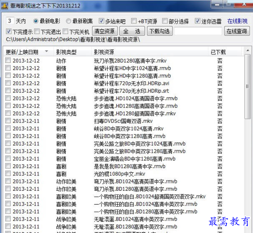The height and width of the screenshot is (233, 253).
Task: Uncheck the 多站来吧 checkbox
Action: (101, 21)
